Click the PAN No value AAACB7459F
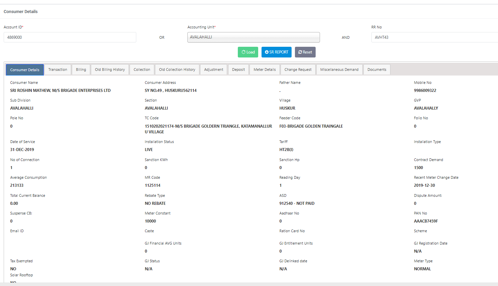 click(426, 221)
